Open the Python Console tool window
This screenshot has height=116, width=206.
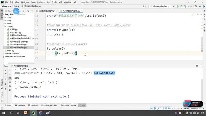pyautogui.click(x=69, y=105)
